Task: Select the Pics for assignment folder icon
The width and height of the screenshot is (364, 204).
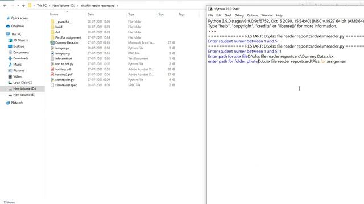Action: pos(52,37)
